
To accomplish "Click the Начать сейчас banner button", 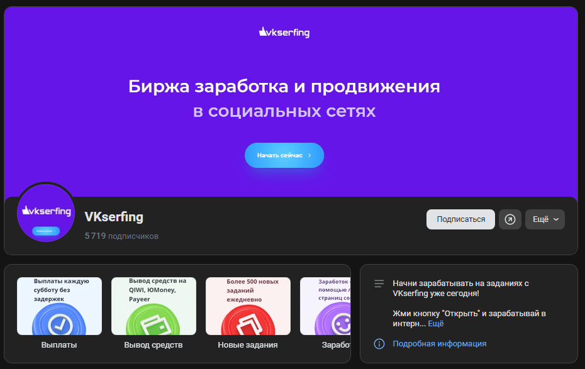I will (x=284, y=155).
